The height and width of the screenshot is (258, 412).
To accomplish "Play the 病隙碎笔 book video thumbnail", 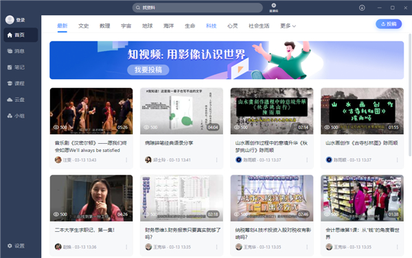I will tap(181, 111).
